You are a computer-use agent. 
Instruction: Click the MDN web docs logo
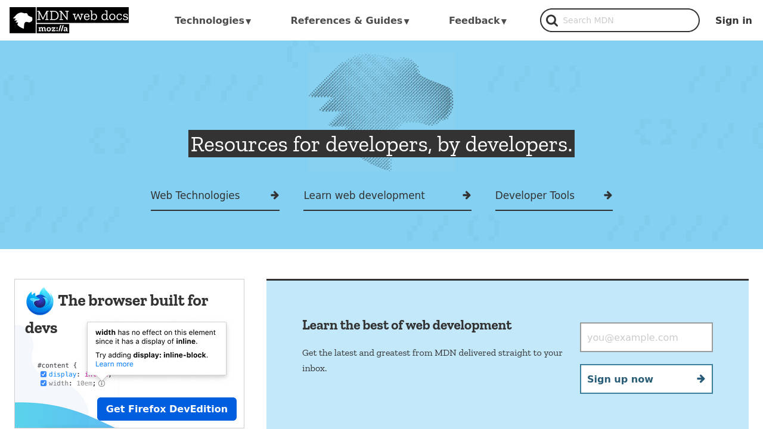coord(69,20)
